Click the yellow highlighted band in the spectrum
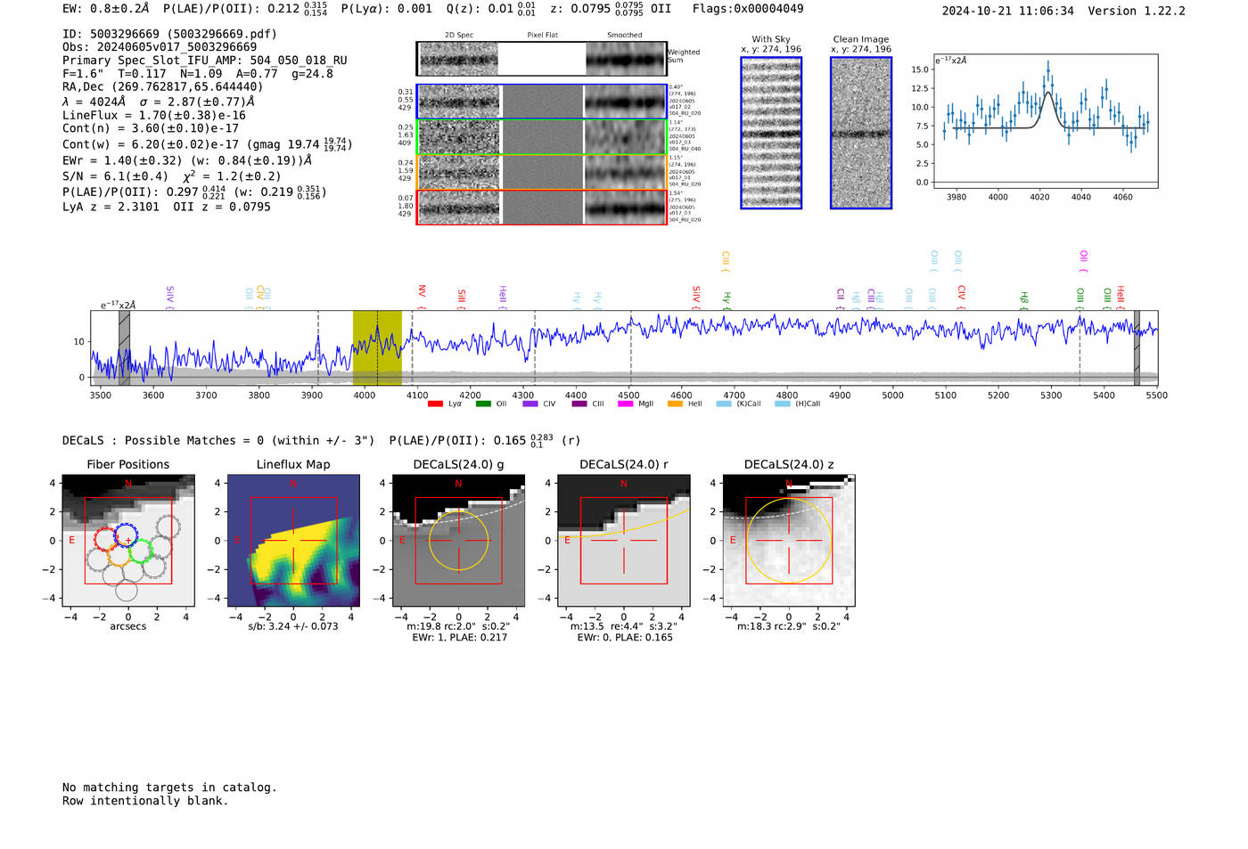 pyautogui.click(x=377, y=347)
